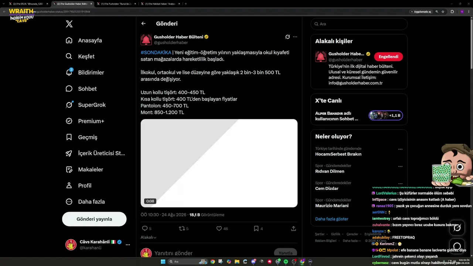Viewport: 473px width, 266px height.
Task: Open Geçmiş bookmark icon in sidebar
Action: (x=69, y=137)
